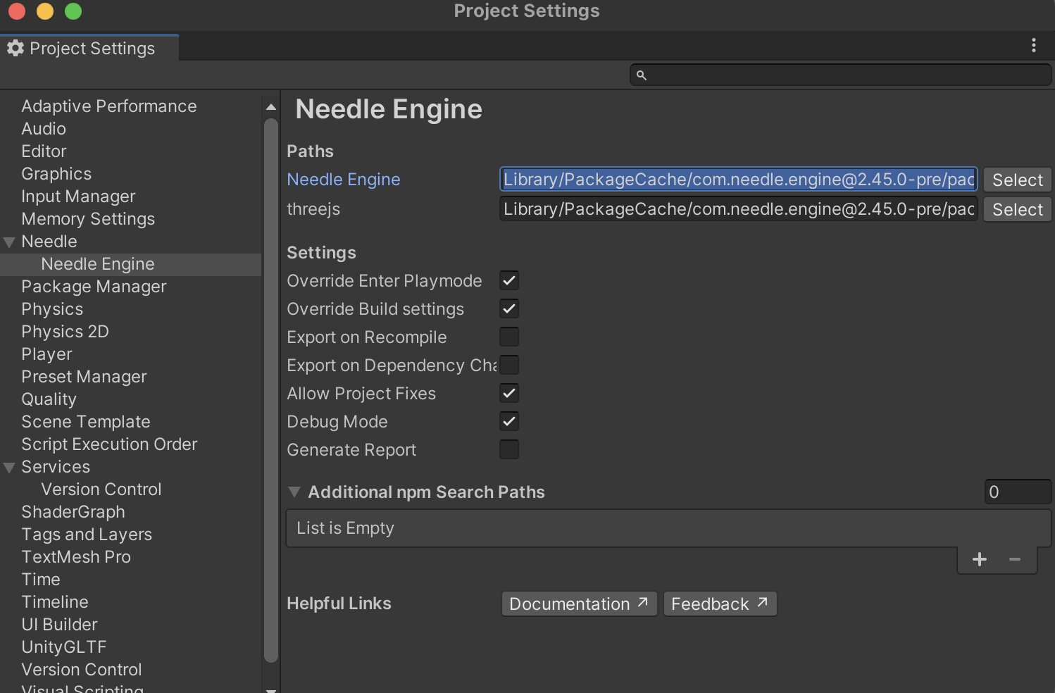Enable Export on Recompile
This screenshot has height=693, width=1055.
click(x=508, y=337)
